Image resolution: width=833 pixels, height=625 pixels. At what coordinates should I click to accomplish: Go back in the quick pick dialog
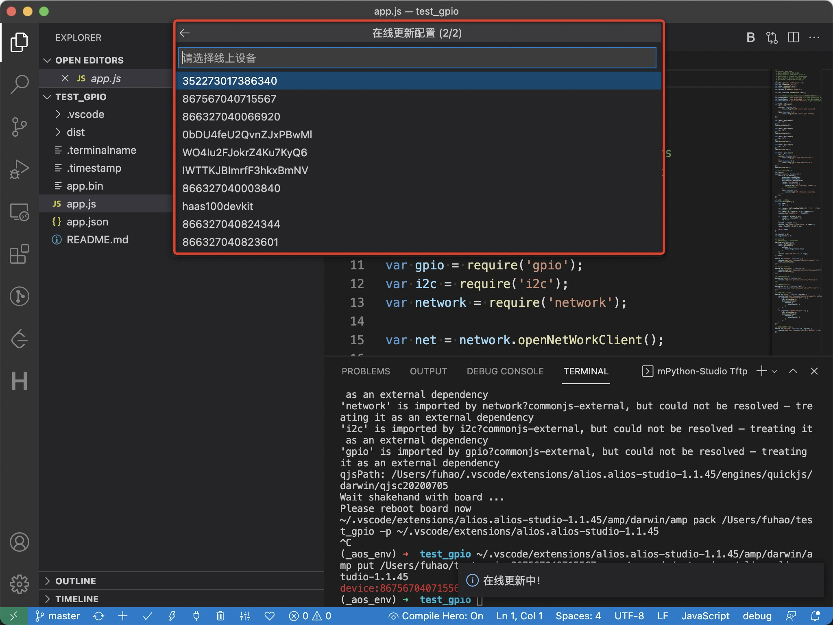(185, 33)
